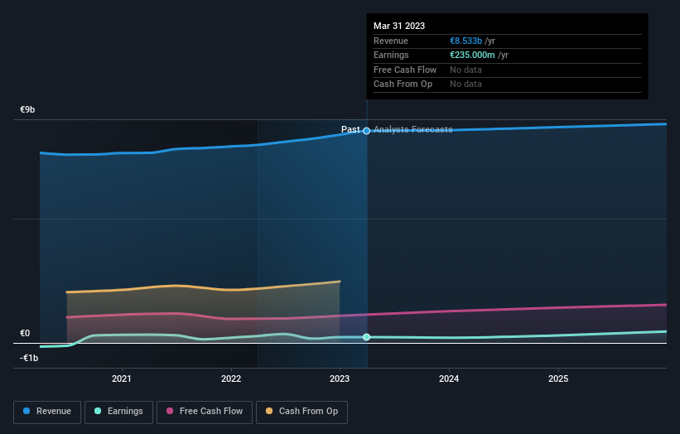This screenshot has width=680, height=434.
Task: Click the 2021 x-axis label
Action: [x=122, y=379]
